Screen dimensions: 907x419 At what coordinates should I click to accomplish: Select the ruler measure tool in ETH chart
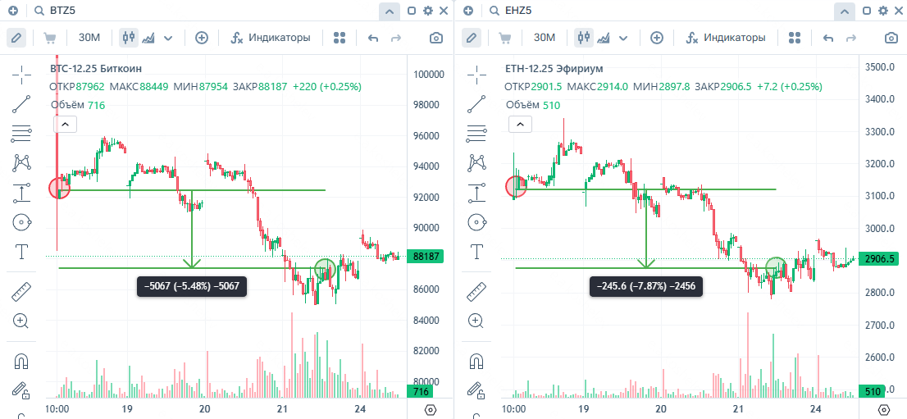tap(476, 291)
